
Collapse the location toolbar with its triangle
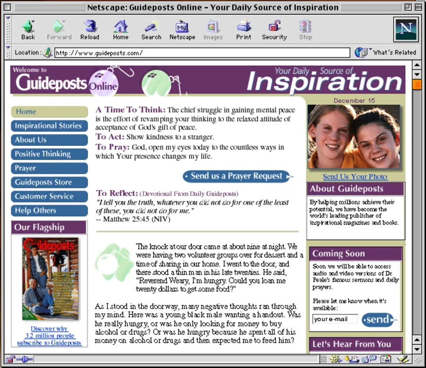click(x=8, y=47)
